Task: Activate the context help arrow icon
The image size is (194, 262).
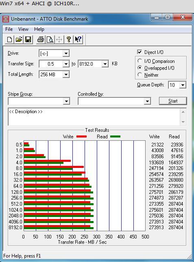Action: point(78,40)
